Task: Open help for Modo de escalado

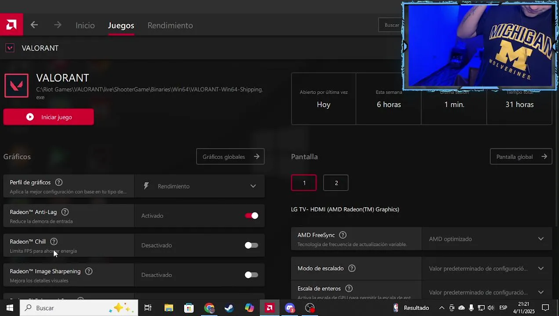Action: [x=352, y=268]
